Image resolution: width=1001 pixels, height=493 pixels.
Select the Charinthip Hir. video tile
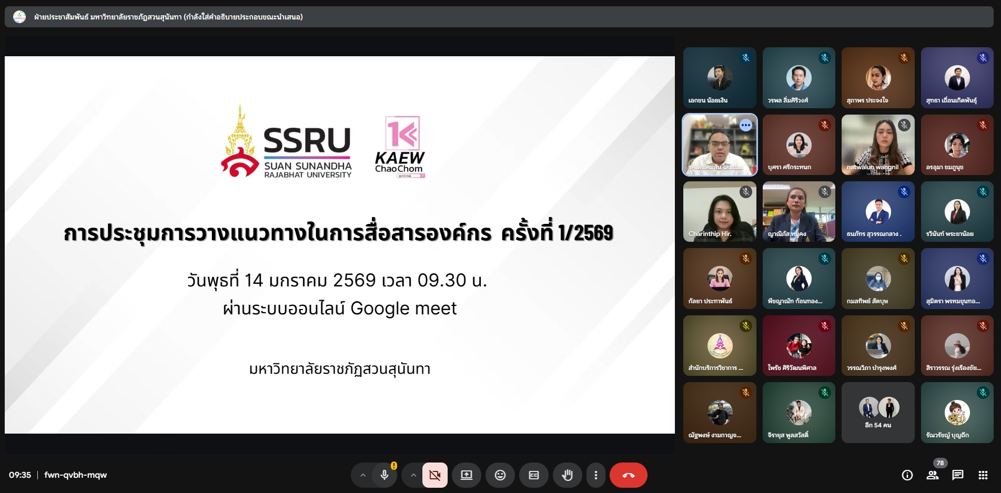point(720,211)
